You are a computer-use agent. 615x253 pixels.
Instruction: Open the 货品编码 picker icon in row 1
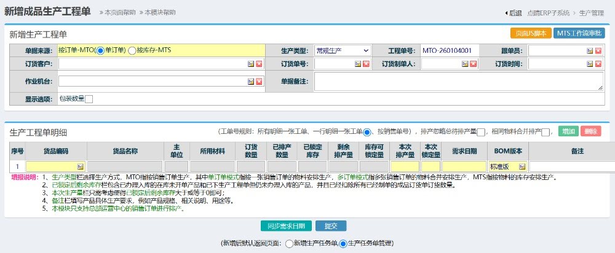(80, 166)
